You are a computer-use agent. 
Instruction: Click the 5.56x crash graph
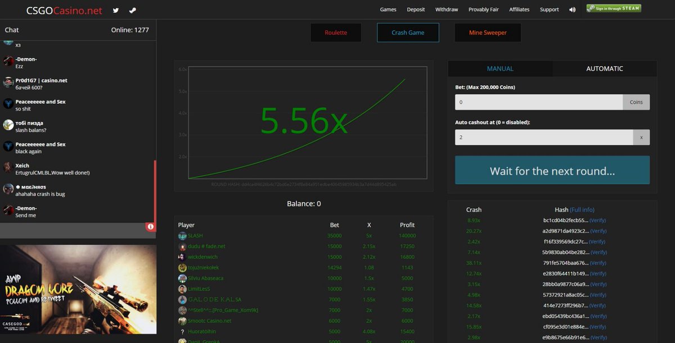pos(307,123)
